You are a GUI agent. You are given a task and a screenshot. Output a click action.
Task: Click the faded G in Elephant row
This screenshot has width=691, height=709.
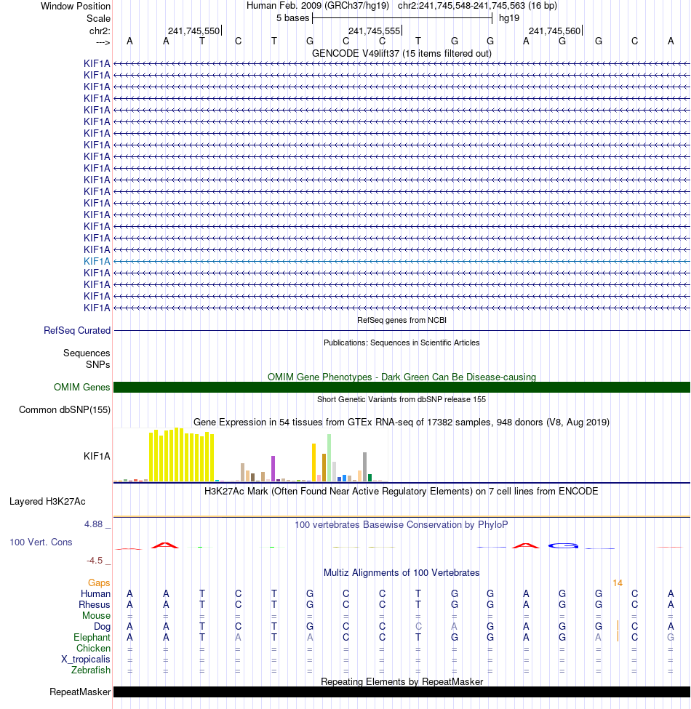[x=671, y=637]
